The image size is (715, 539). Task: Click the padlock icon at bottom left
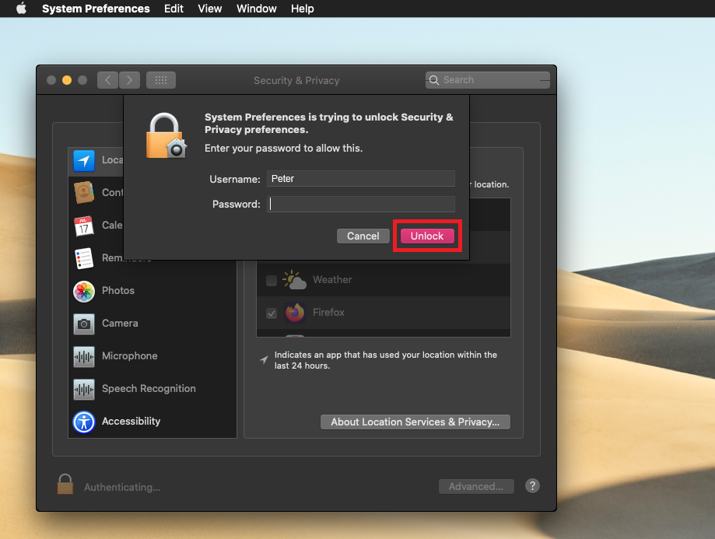tap(65, 485)
